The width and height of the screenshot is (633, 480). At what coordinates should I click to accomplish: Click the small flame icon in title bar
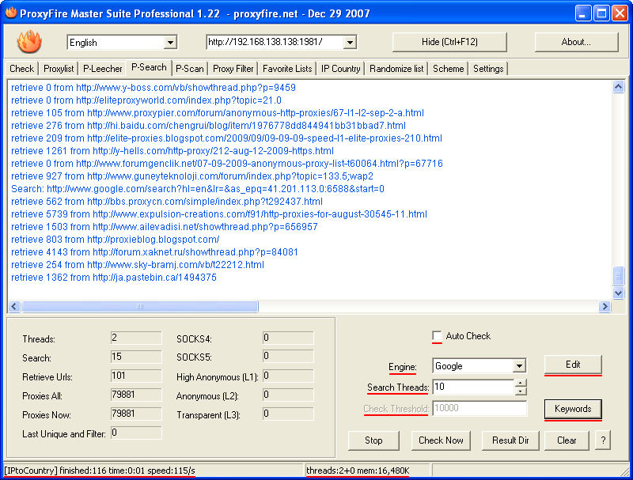[11, 13]
